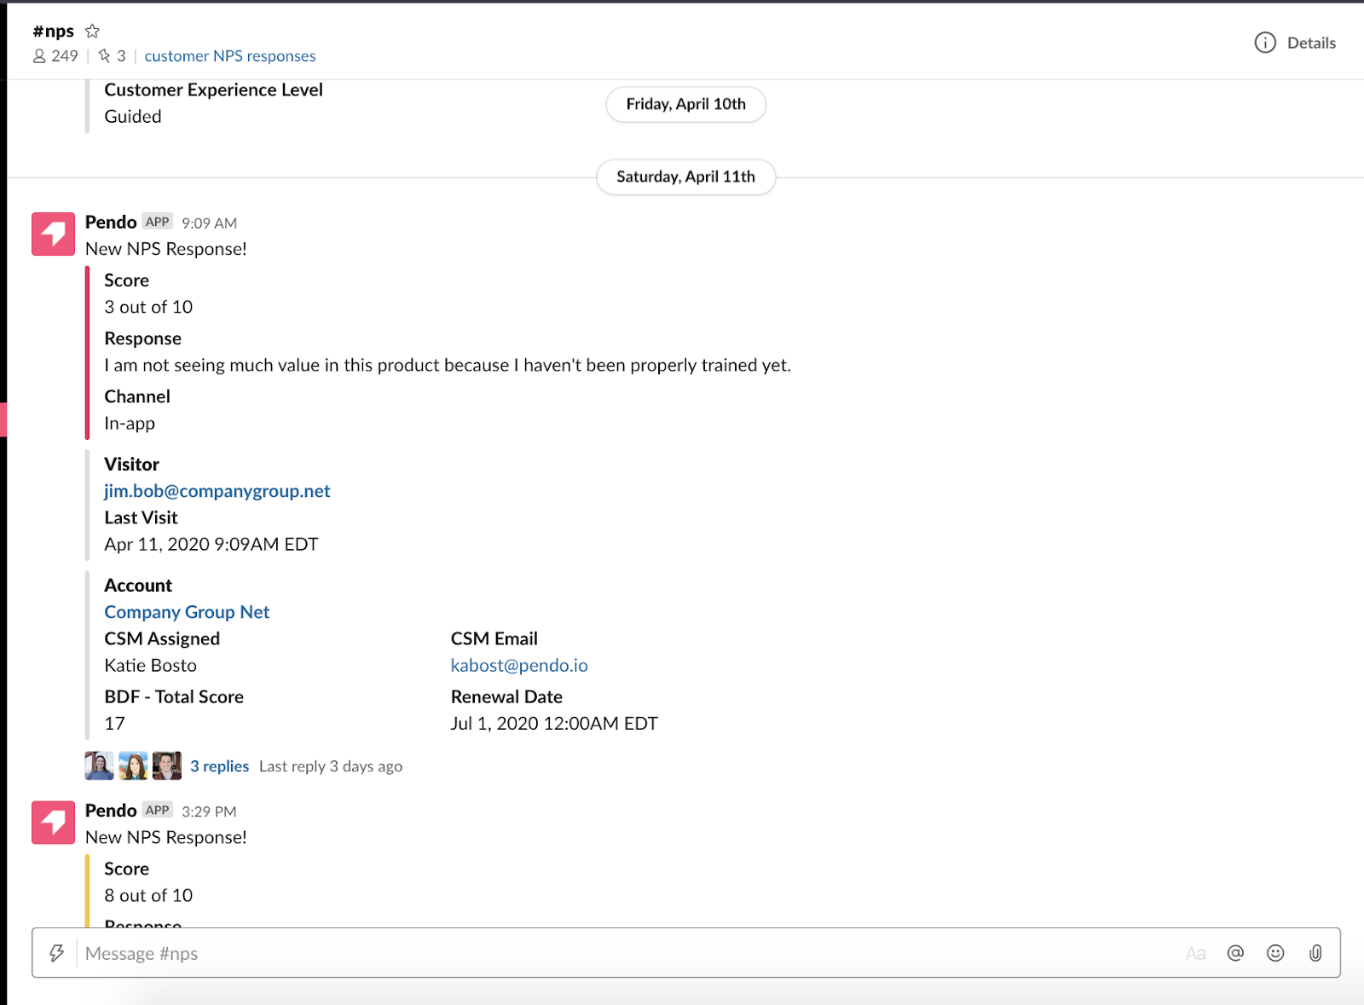Select renewal date 'Jul 1, 2020 12:00AM EDT'

[x=554, y=723]
